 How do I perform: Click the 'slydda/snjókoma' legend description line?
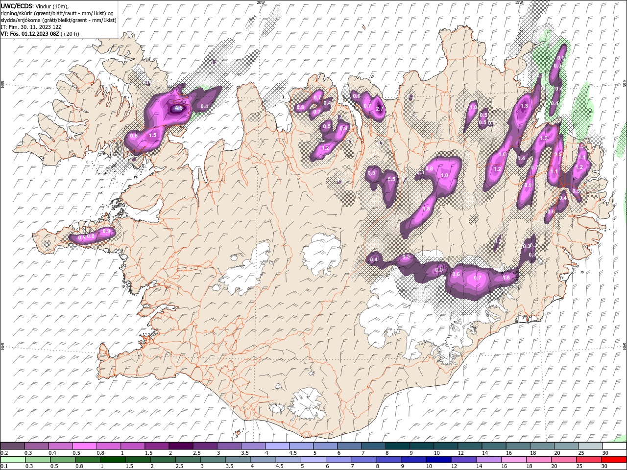coord(59,20)
